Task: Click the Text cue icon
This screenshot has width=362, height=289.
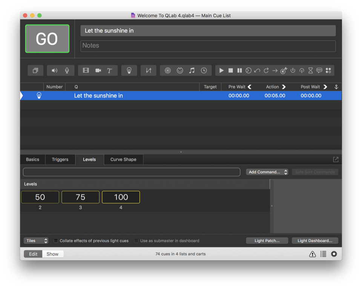Action: (110, 70)
